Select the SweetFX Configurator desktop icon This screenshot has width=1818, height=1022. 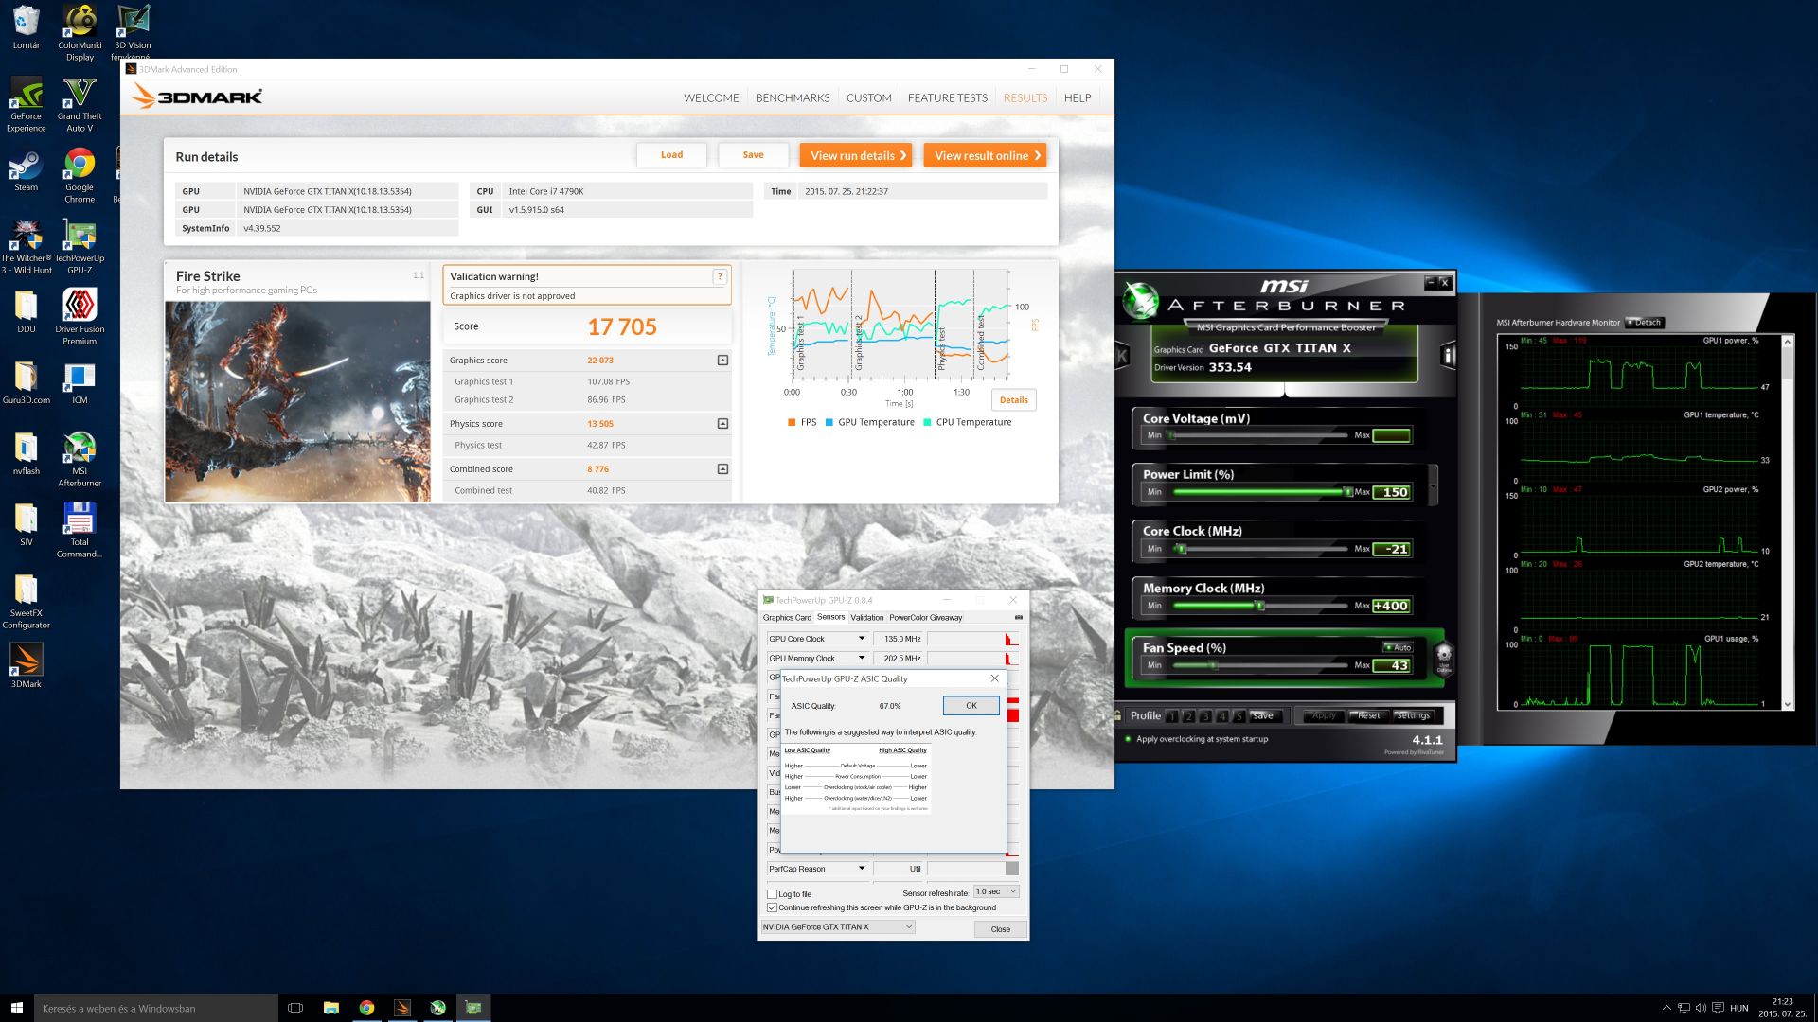pos(26,601)
